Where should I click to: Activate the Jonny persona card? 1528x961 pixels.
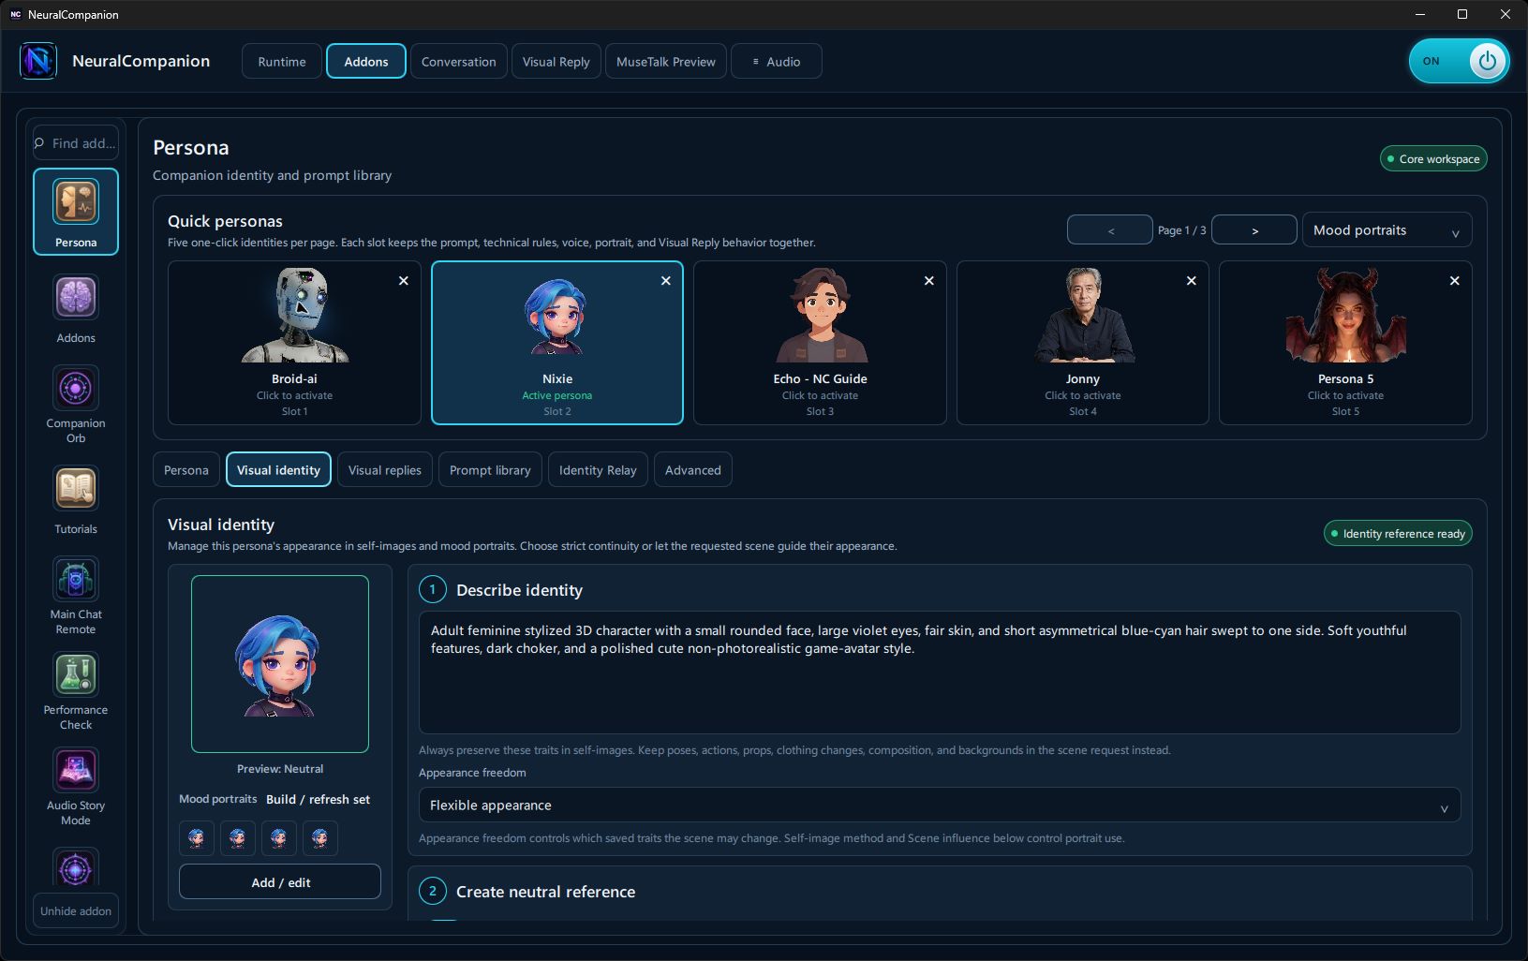pyautogui.click(x=1083, y=343)
